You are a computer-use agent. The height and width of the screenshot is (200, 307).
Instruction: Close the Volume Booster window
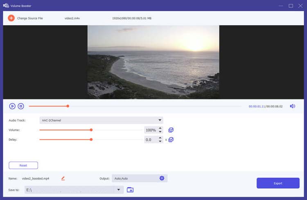(x=300, y=6)
